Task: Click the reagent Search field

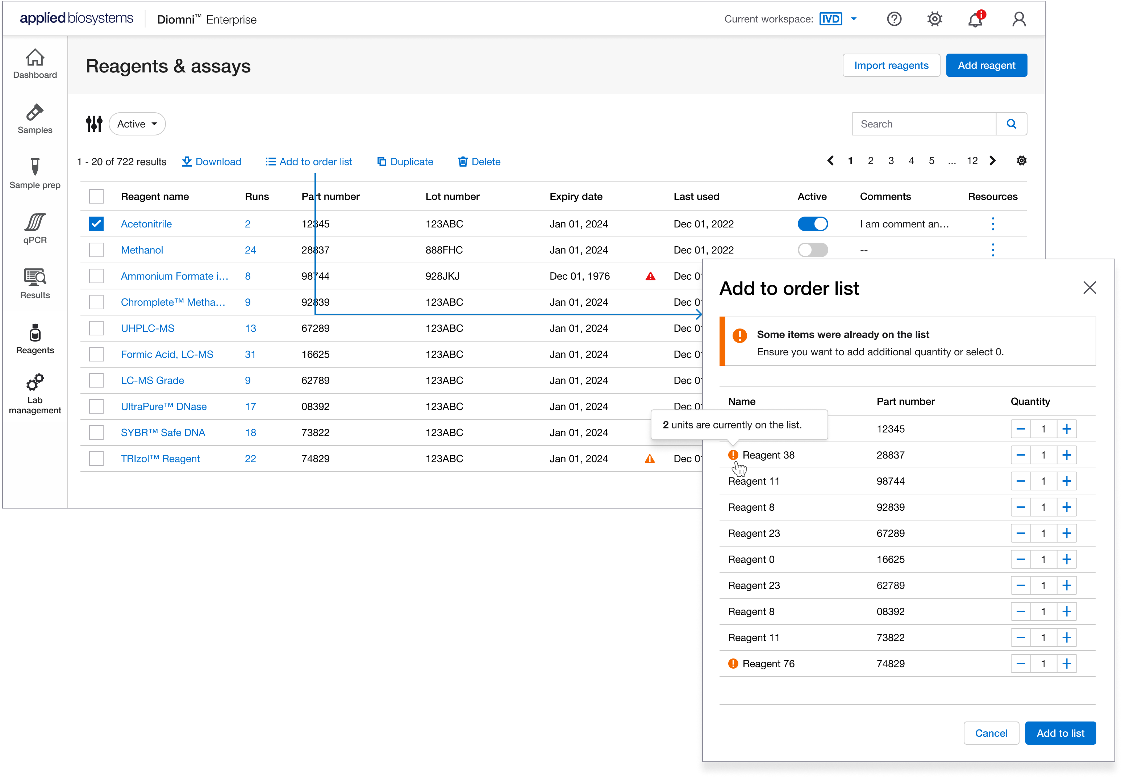Action: (x=924, y=124)
